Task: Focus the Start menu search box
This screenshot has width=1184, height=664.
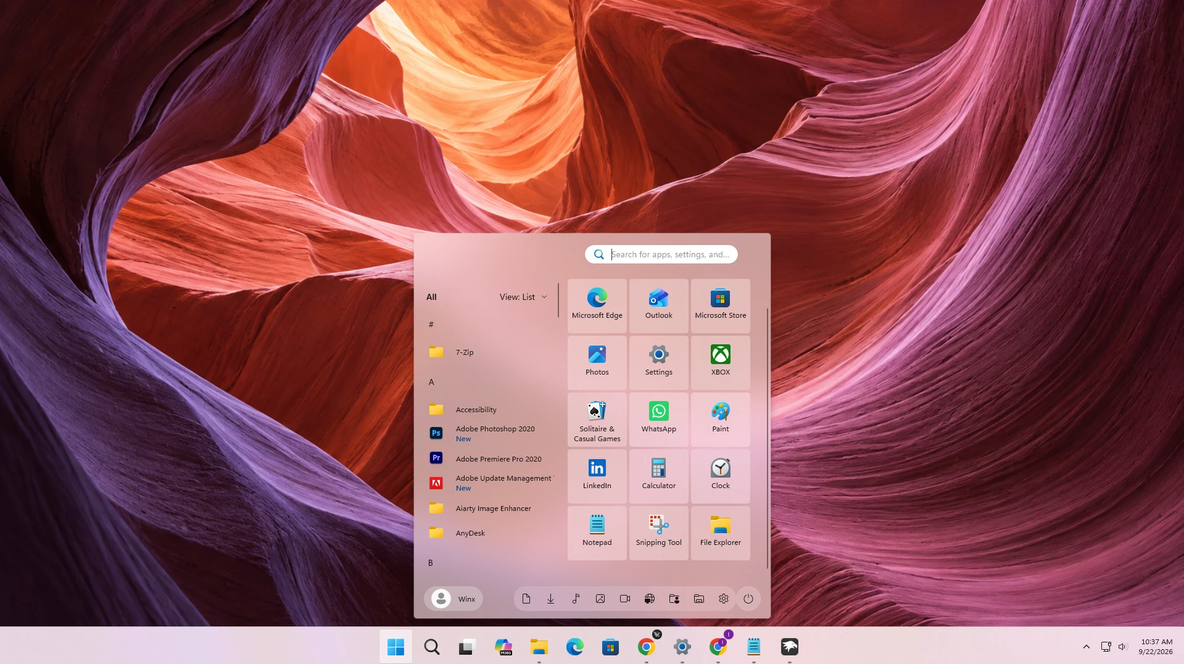Action: [x=661, y=254]
